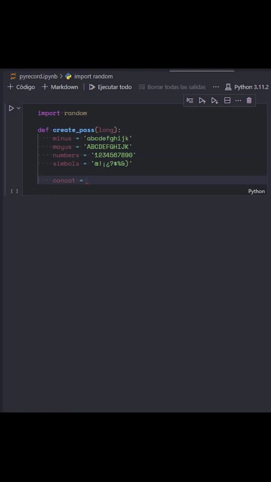Click the import random breadcrumb
The width and height of the screenshot is (271, 482).
(89, 76)
